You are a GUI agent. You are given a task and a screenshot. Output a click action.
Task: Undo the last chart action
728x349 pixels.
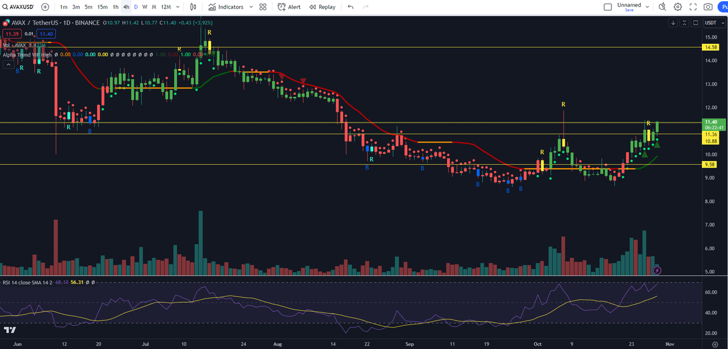tap(351, 7)
